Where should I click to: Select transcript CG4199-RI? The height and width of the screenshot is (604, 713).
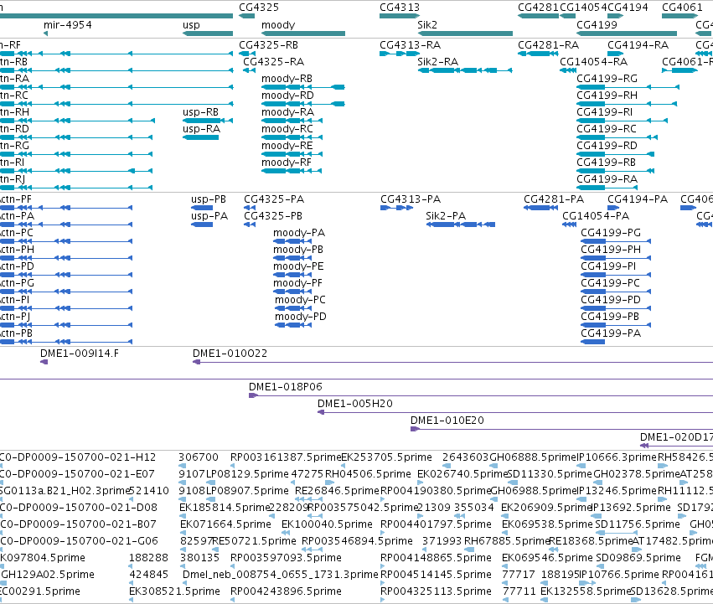[622, 121]
